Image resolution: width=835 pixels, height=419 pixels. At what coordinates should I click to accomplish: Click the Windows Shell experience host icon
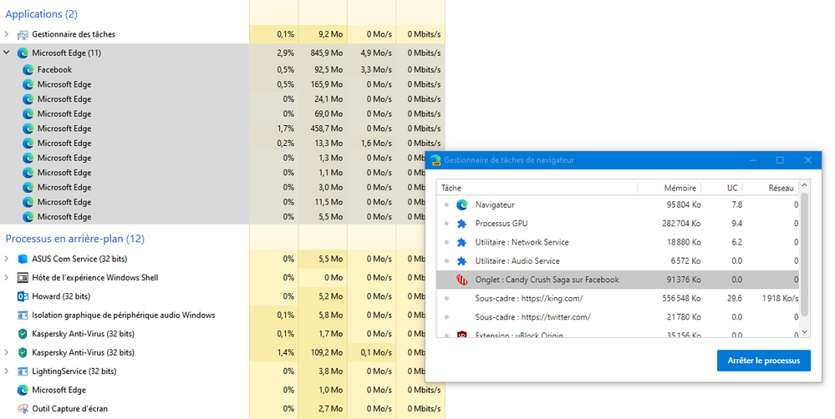pos(23,278)
